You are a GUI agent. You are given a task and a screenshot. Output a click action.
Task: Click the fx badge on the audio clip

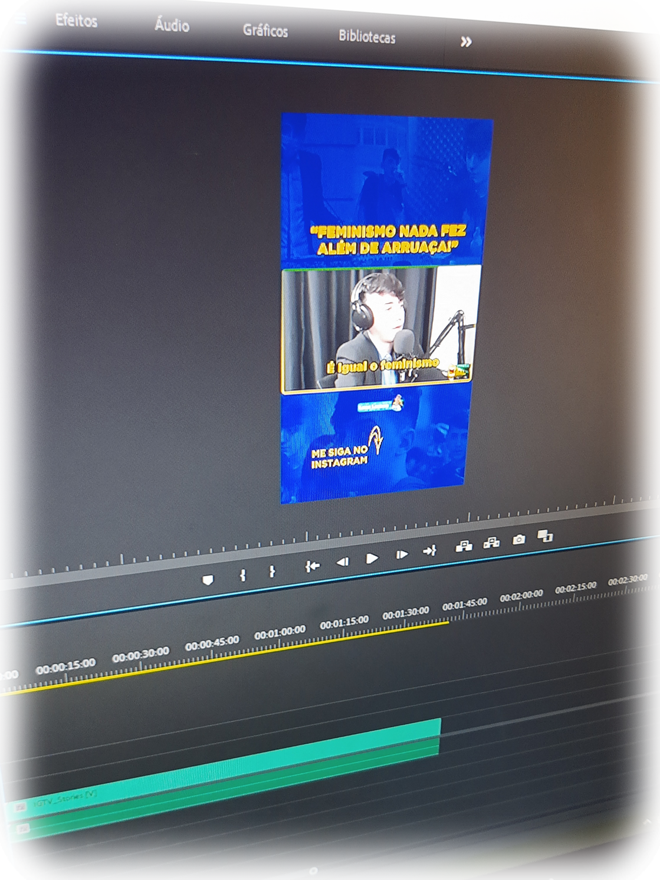click(x=22, y=829)
